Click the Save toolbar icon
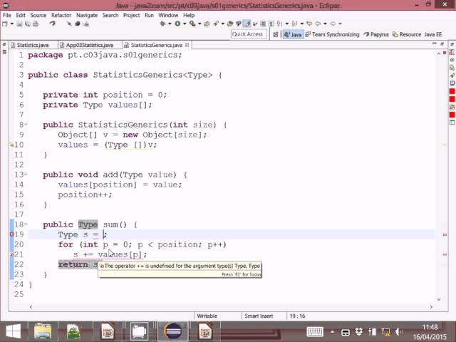This screenshot has height=342, width=456. [x=19, y=24]
